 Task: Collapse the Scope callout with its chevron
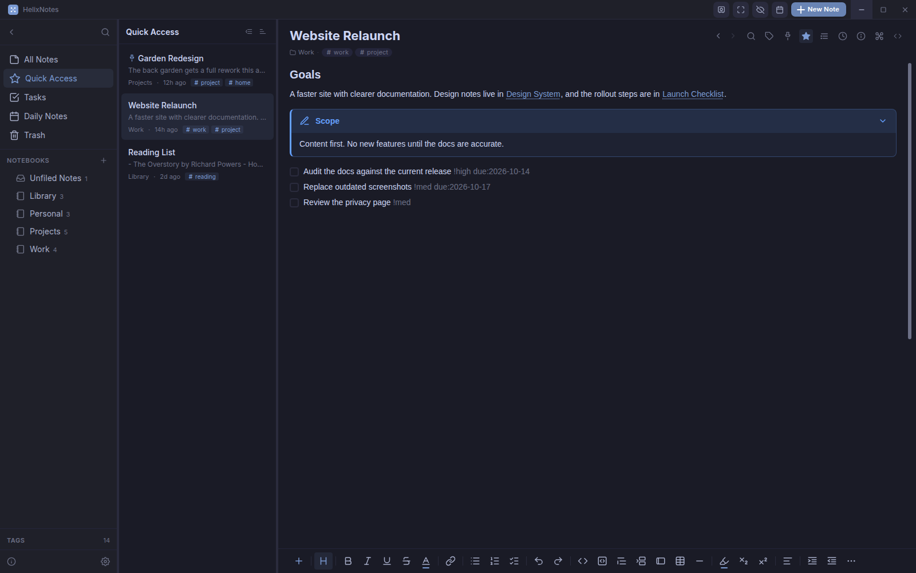pyautogui.click(x=883, y=121)
